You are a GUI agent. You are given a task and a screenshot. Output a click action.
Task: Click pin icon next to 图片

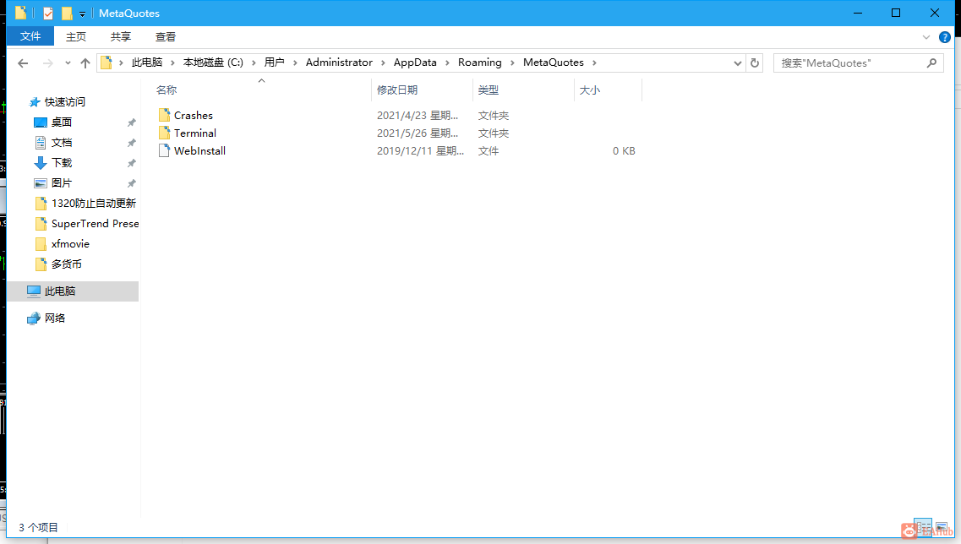(x=131, y=183)
